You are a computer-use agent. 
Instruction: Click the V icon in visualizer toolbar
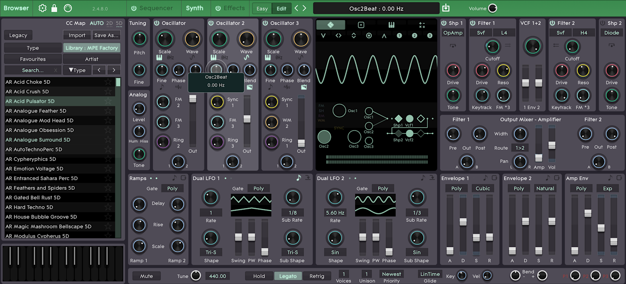[323, 36]
